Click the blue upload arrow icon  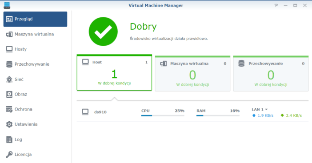[254, 115]
